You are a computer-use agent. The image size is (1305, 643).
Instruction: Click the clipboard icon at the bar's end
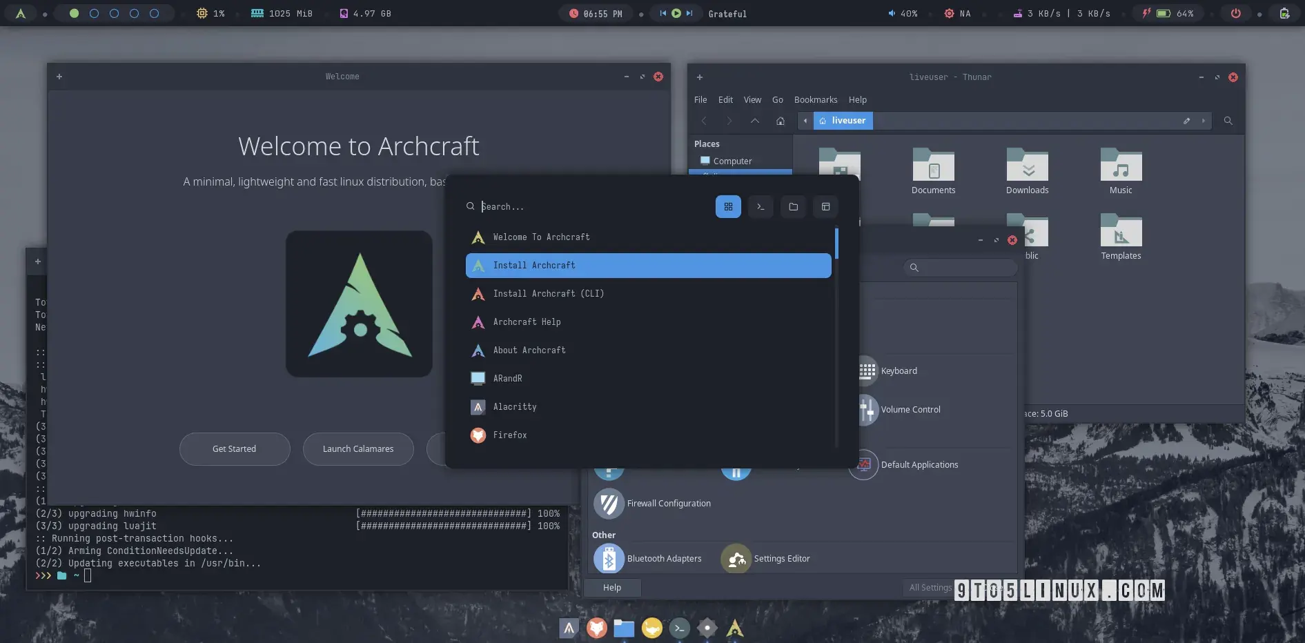click(x=1284, y=13)
